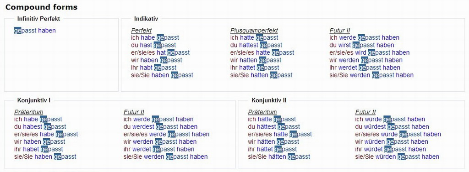This screenshot has height=172, width=469.
Task: Click the Konjunktiv I Präteritum heading
Action: [28, 112]
